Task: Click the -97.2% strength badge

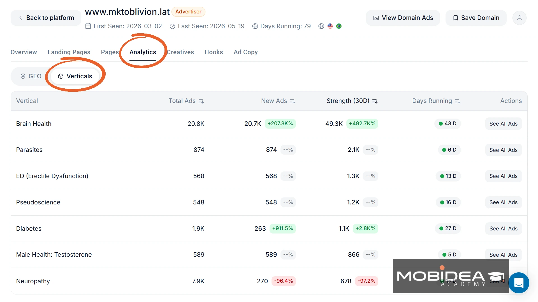Action: click(367, 281)
